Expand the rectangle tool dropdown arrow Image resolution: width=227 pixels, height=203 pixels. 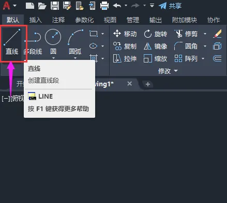coord(102,34)
